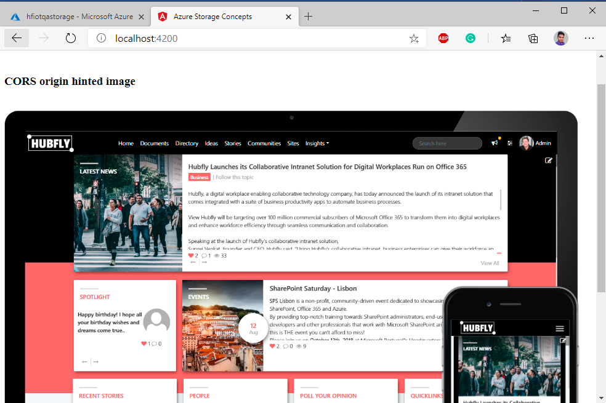The image size is (606, 403).
Task: Open the Adblock Plus extension icon
Action: [x=443, y=38]
